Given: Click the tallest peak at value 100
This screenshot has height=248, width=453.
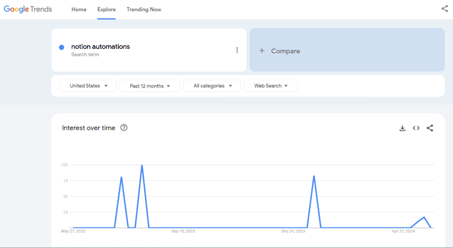Looking at the screenshot, I should [x=142, y=166].
